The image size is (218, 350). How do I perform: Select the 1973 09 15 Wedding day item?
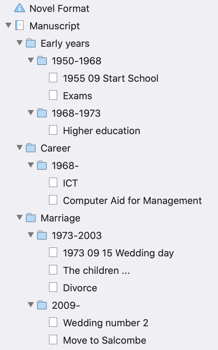point(118,253)
